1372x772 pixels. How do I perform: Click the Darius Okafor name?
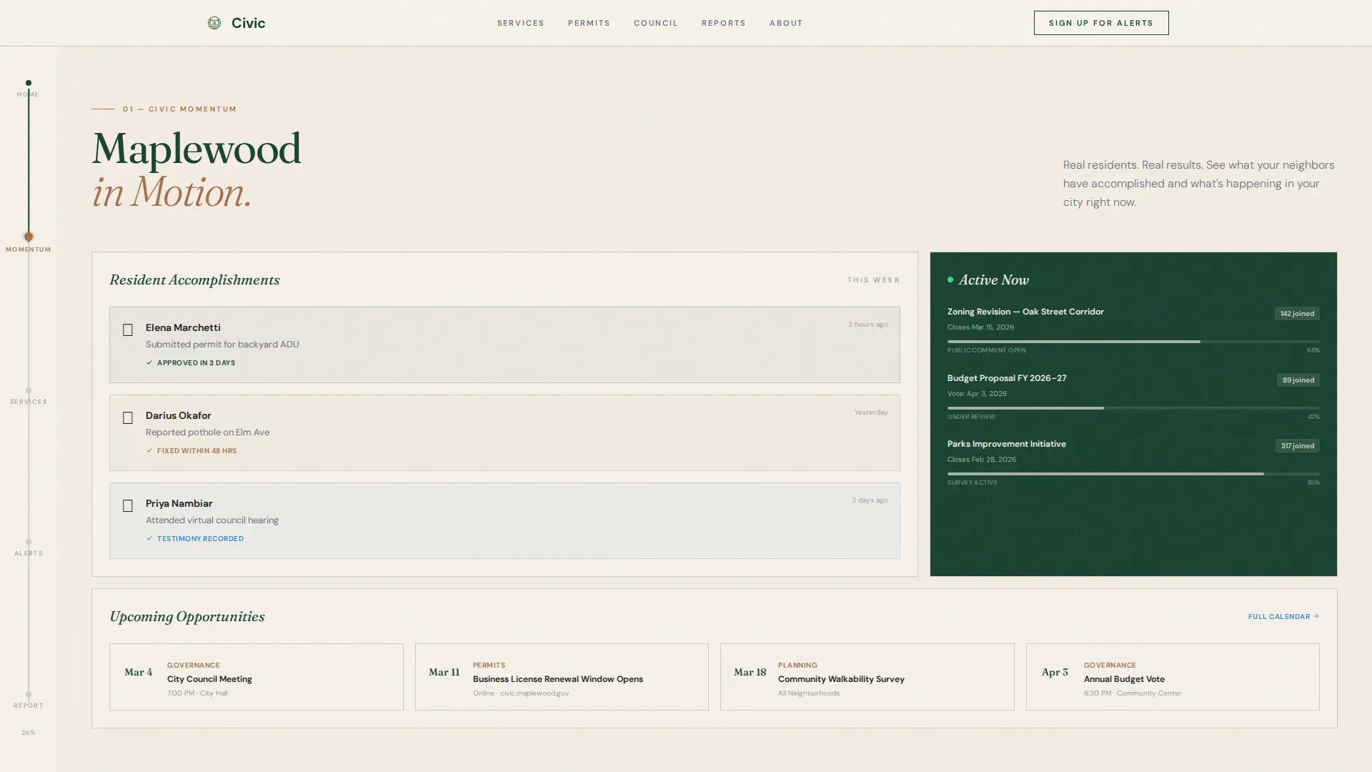click(179, 415)
